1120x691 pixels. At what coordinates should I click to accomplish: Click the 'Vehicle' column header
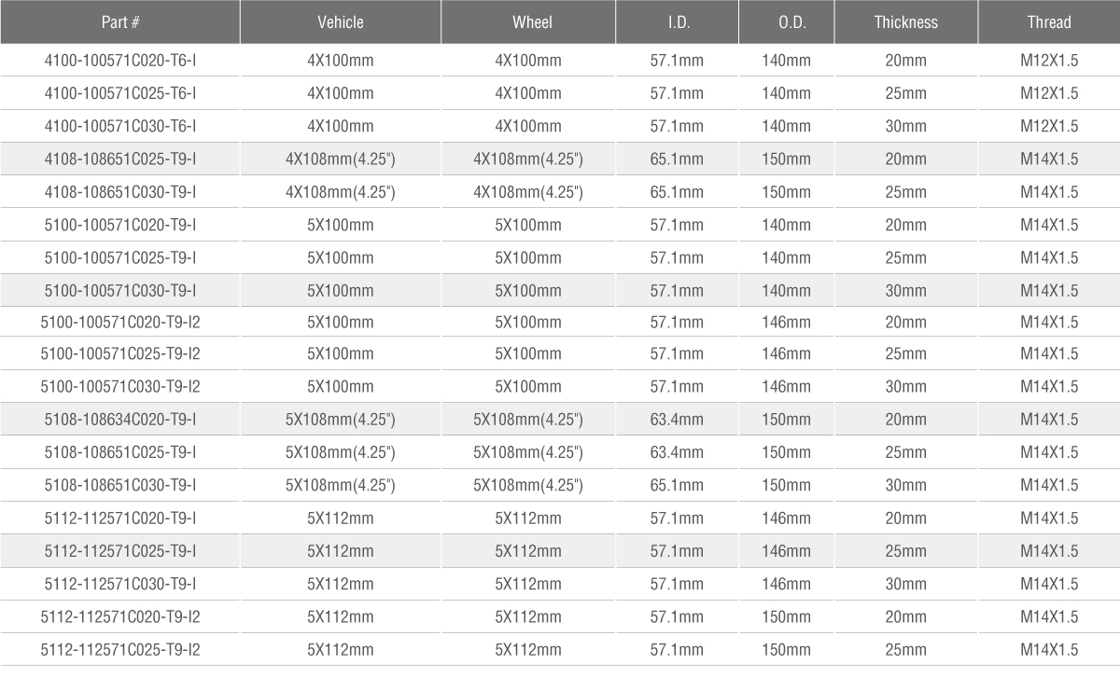coord(341,21)
